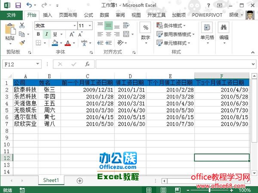Click the red Font Color A
The image size is (258, 193).
tap(68, 43)
